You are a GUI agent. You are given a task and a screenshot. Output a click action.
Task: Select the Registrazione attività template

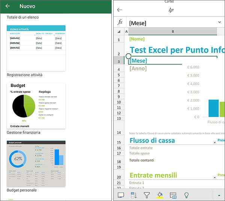click(x=36, y=48)
